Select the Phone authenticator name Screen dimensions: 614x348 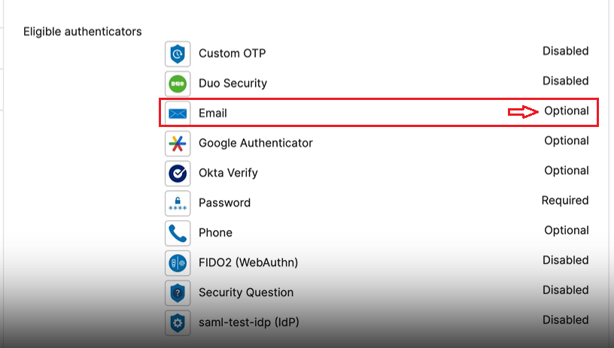click(x=215, y=233)
